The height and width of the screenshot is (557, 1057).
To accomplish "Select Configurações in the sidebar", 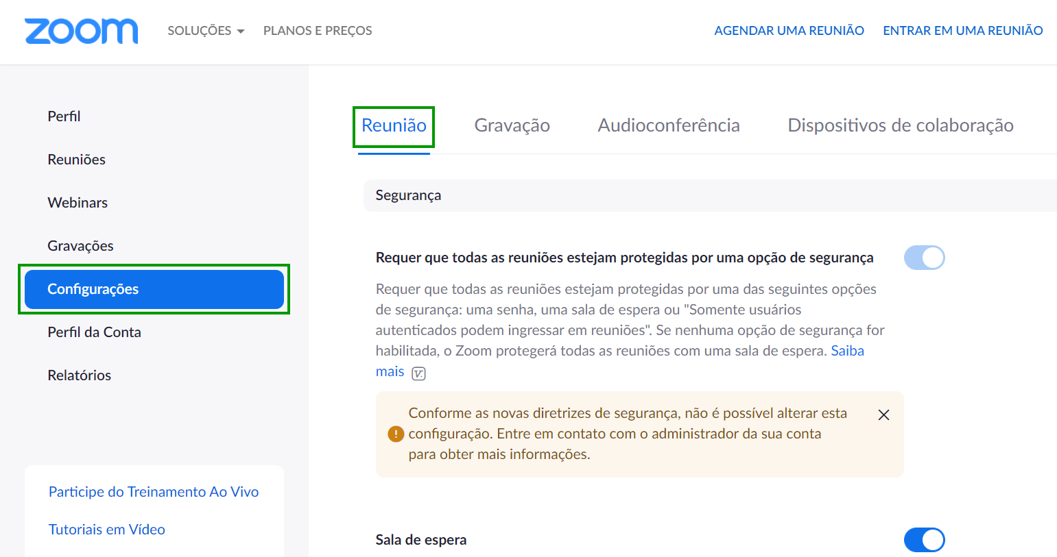I will pos(154,289).
